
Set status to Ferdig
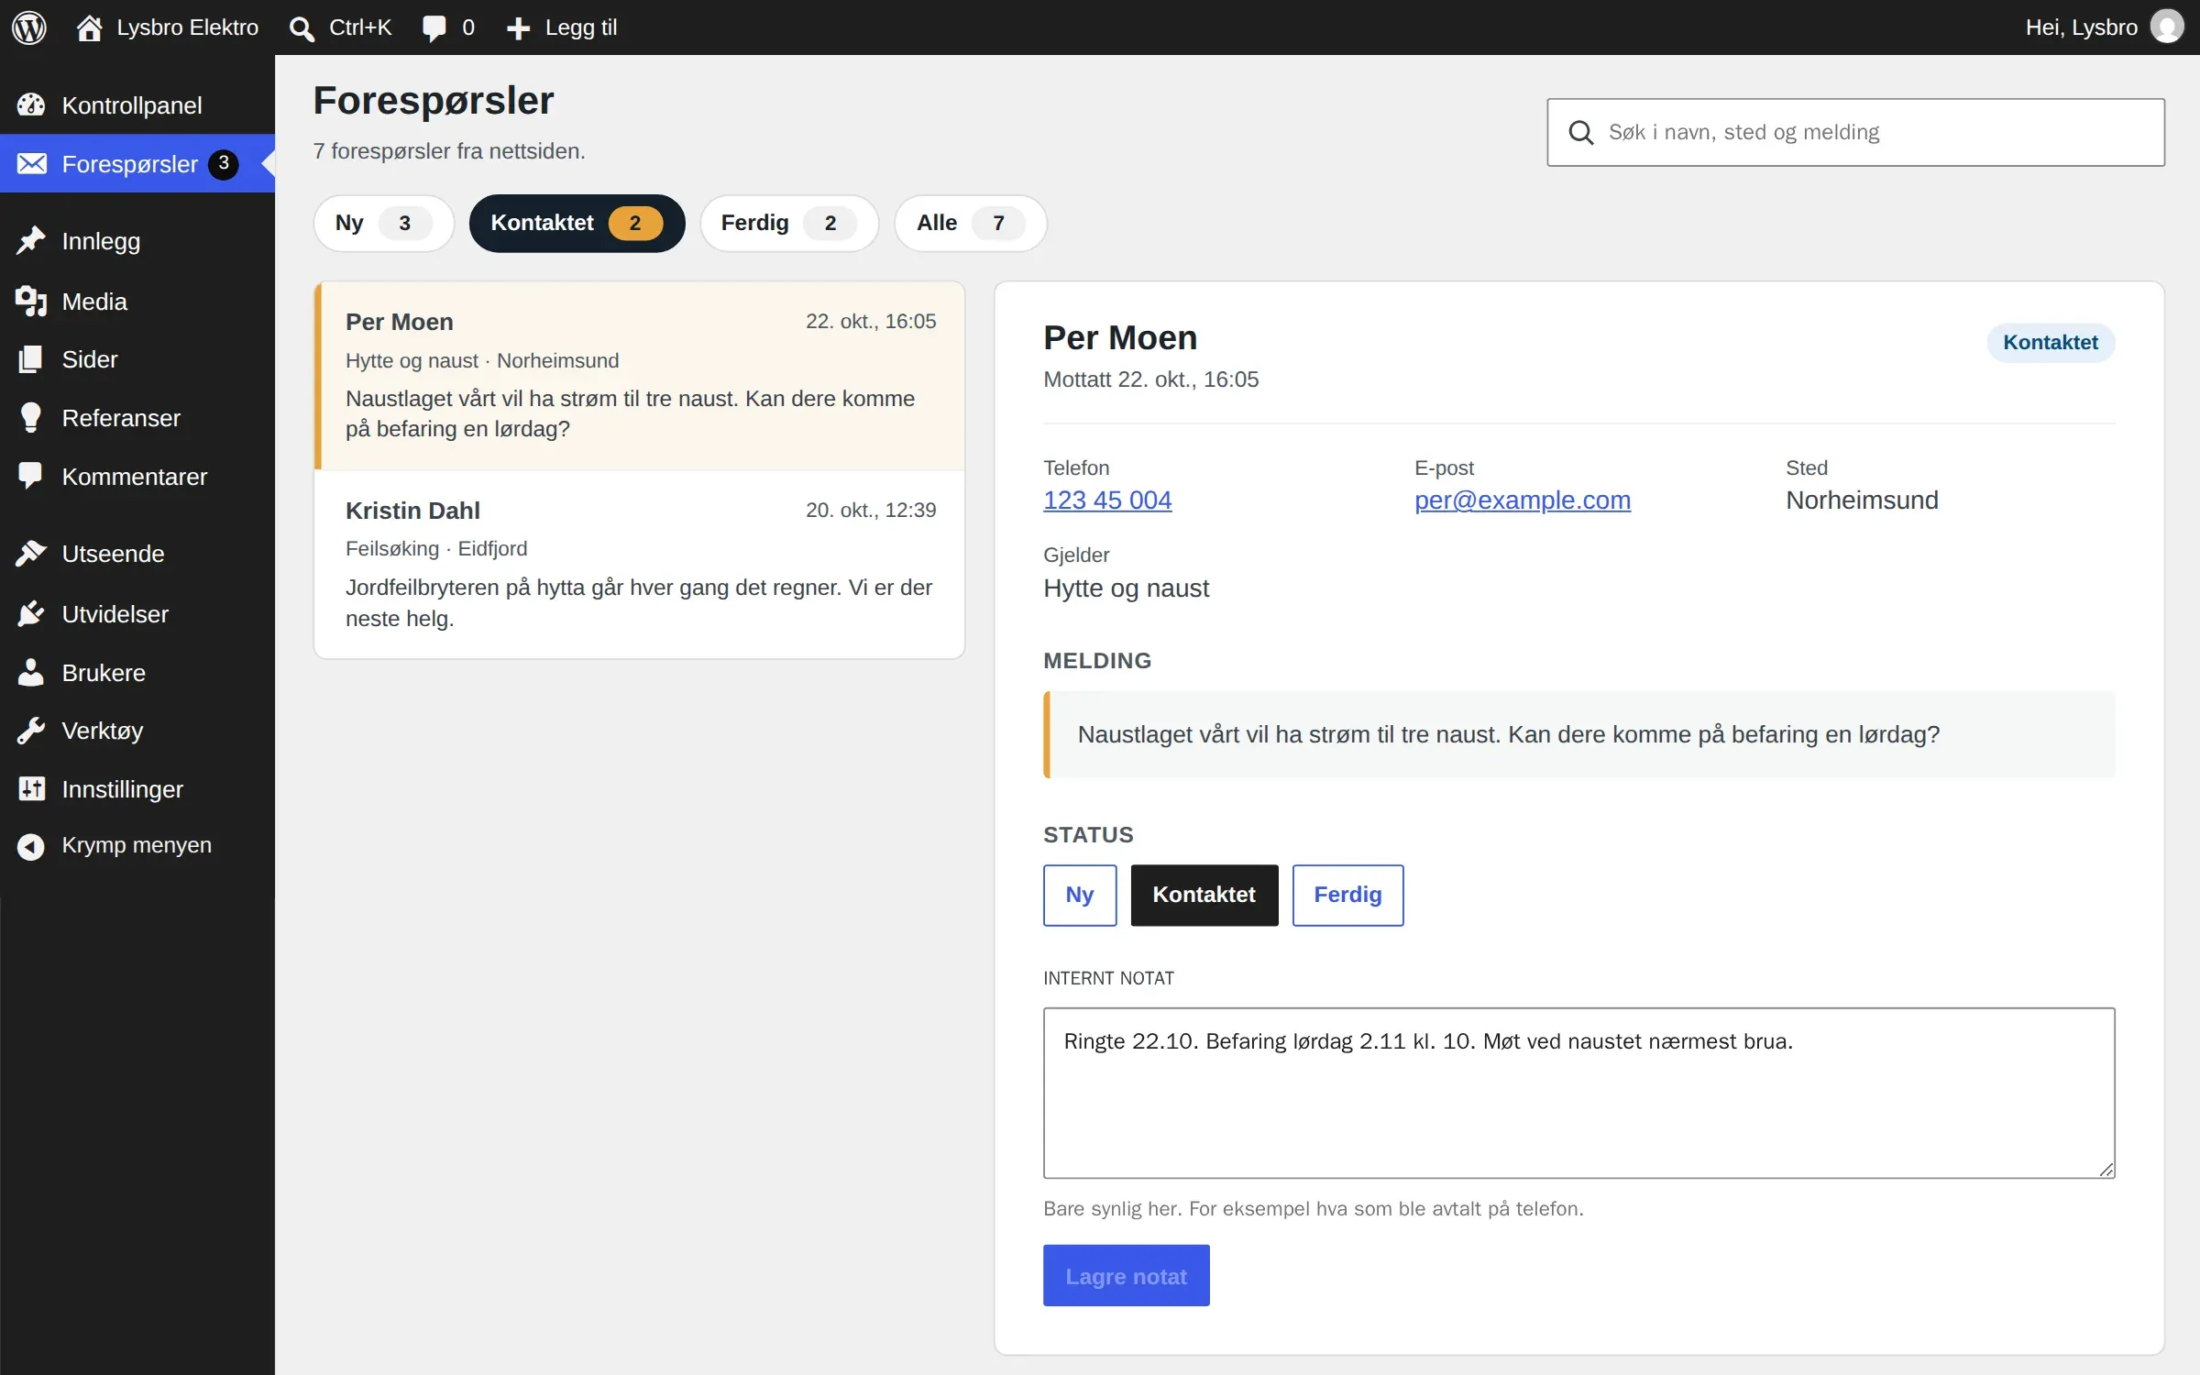pos(1347,895)
